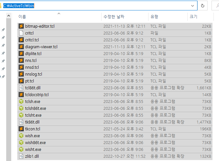
Task: Click the bitmap-editor.tcl file icon
Action: tap(21, 26)
